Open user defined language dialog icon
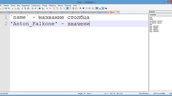This screenshot has width=172, height=96. click(70, 8)
